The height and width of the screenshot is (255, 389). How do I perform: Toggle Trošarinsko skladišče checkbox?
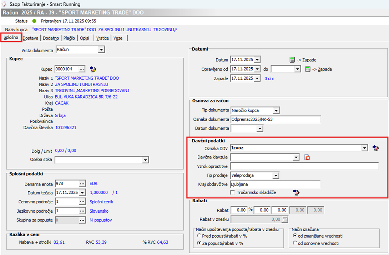click(233, 192)
